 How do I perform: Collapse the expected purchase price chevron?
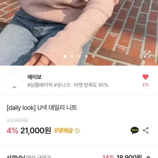149,157
